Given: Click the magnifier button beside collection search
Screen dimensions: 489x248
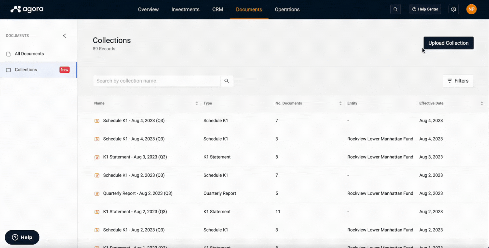Looking at the screenshot, I should click(x=226, y=81).
